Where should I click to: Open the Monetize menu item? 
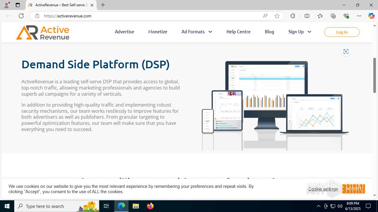click(158, 32)
